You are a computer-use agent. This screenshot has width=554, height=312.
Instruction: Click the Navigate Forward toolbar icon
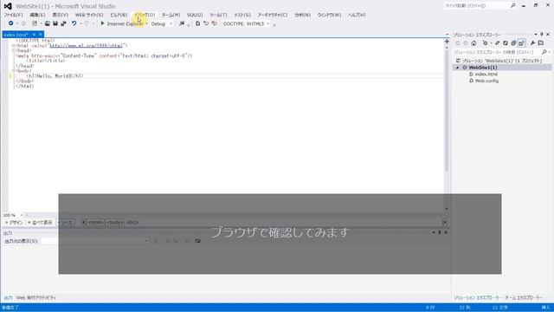click(23, 23)
